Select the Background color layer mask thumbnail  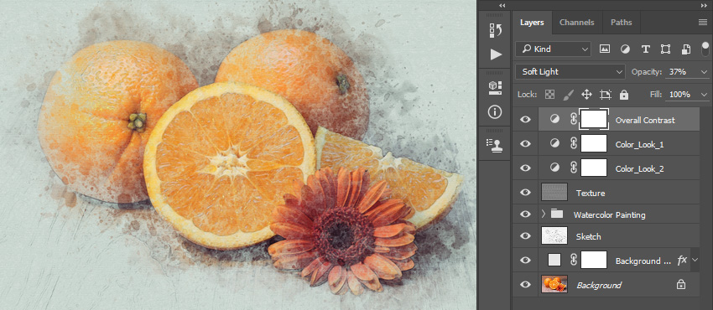(594, 260)
